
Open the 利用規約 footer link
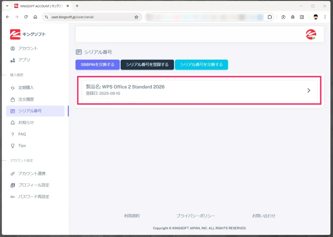(132, 216)
